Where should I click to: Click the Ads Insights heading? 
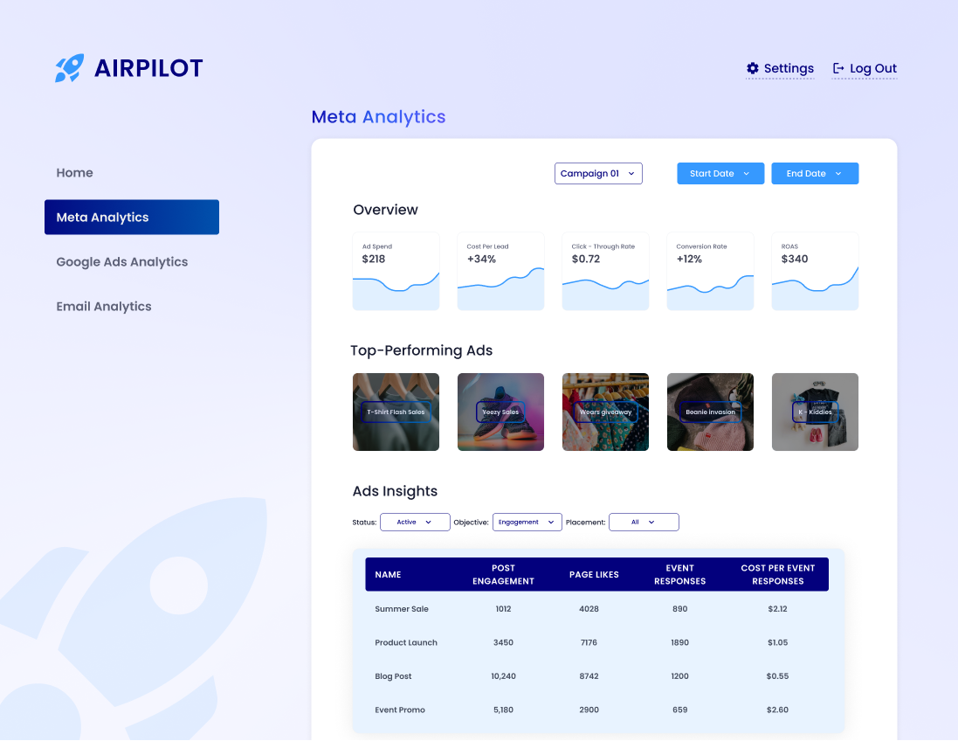pyautogui.click(x=395, y=491)
